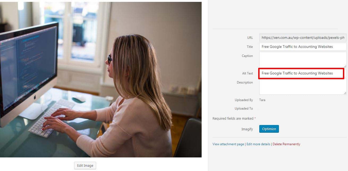Screen dimensions: 348x171
Task: Open the View attachment page link
Action: [x=228, y=144]
